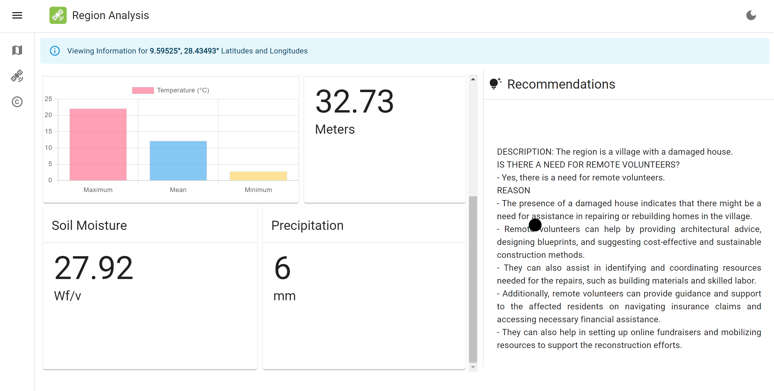Click the scroll down arrow on the panel scrollbar
Viewport: 774px width, 391px height.
(x=473, y=367)
